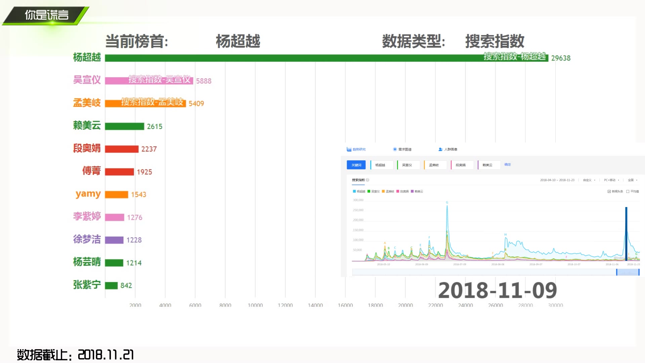Select the 段奥娟 keyword input box
Viewport: 645px width, 363px height.
pos(462,165)
